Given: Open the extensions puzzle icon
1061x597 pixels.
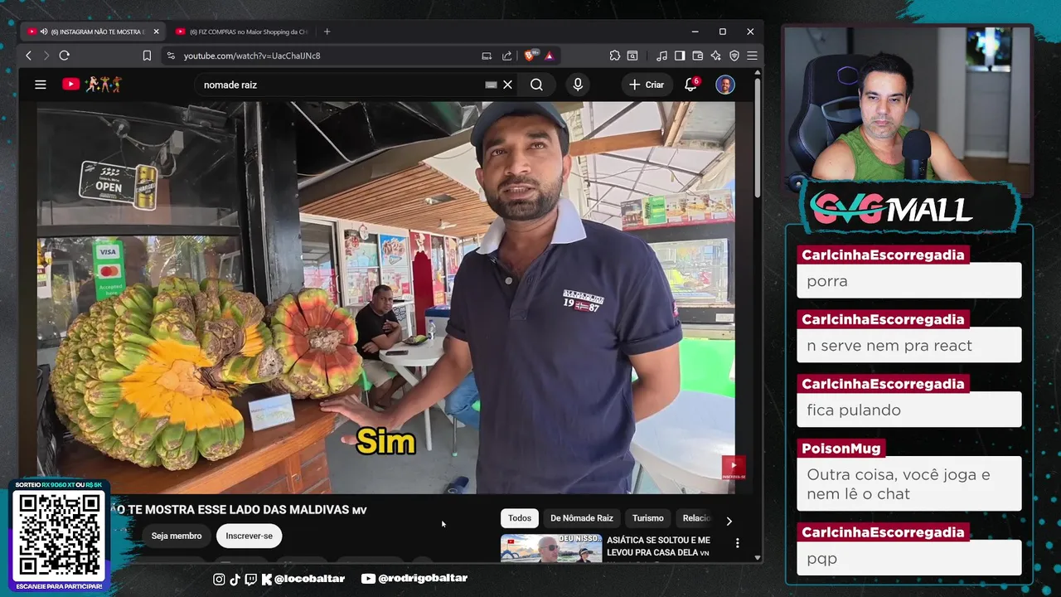Looking at the screenshot, I should pos(614,56).
